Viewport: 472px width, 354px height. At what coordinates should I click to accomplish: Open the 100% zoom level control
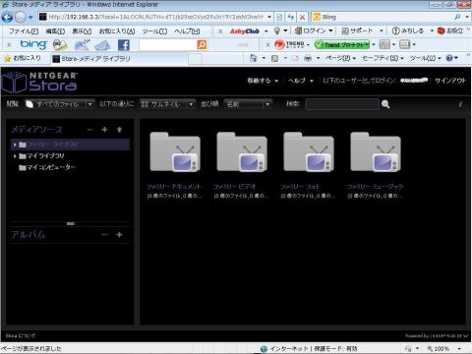[444, 349]
